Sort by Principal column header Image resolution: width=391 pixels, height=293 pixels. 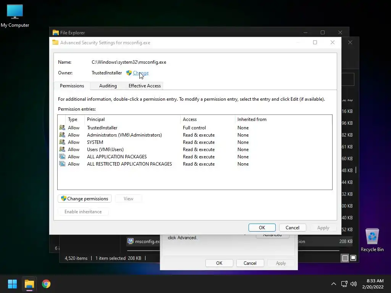pyautogui.click(x=132, y=119)
